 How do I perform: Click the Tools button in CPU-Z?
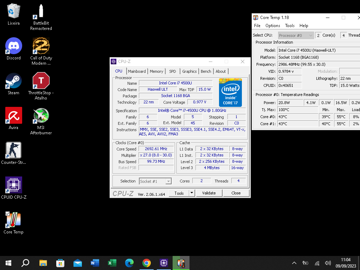point(179,193)
